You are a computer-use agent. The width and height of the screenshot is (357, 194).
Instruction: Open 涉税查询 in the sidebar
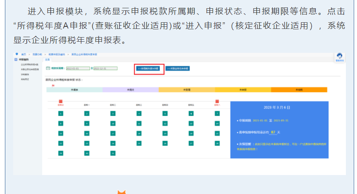click(x=25, y=75)
